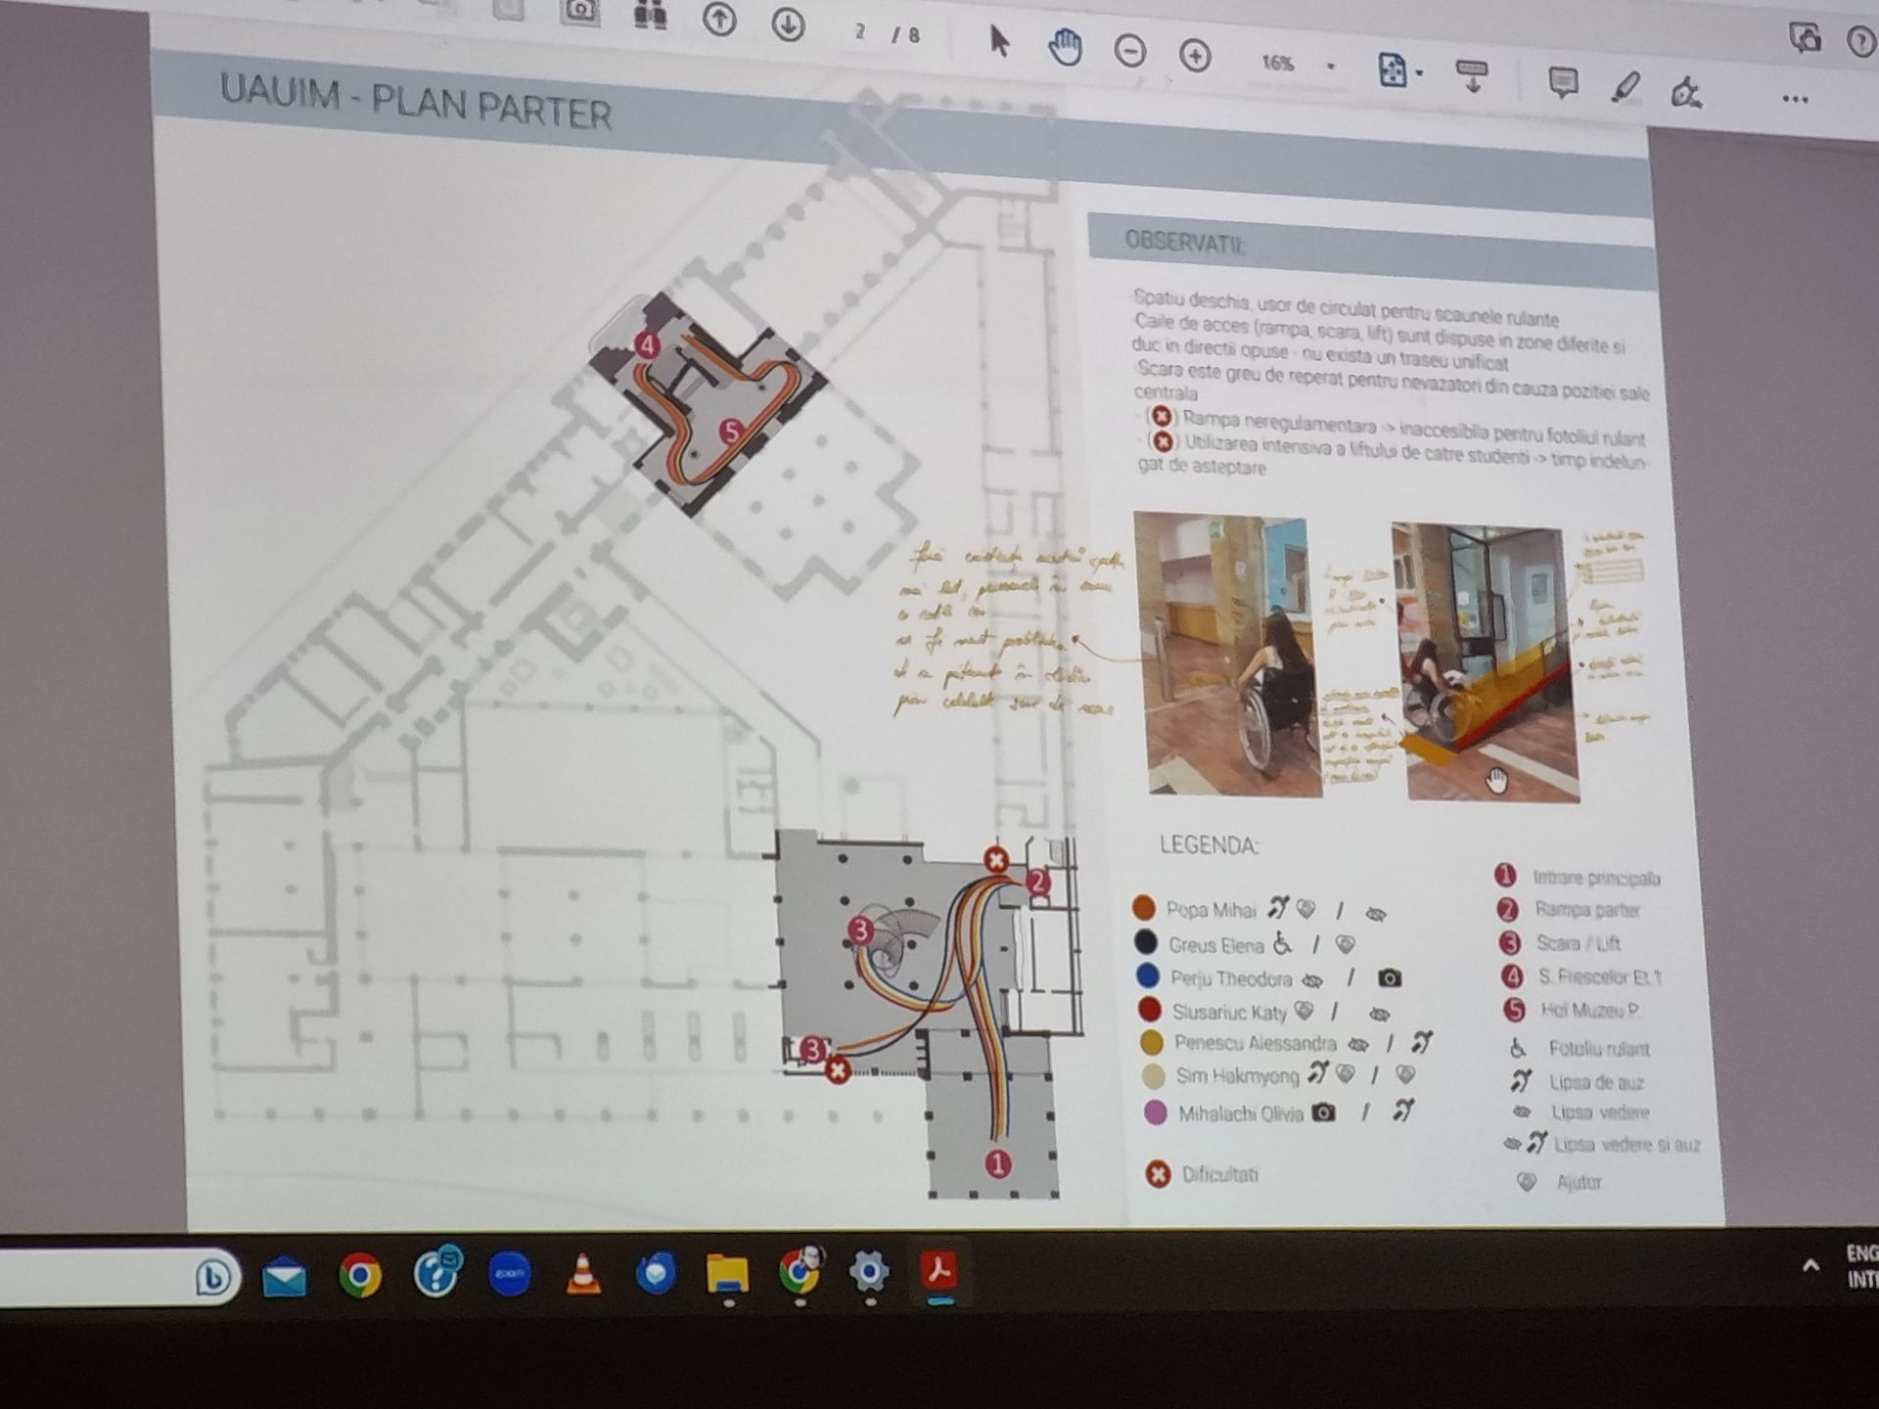Screen dimensions: 1879x1409
Task: Click the snapshot camera icon in the toolbar
Action: pos(580,10)
